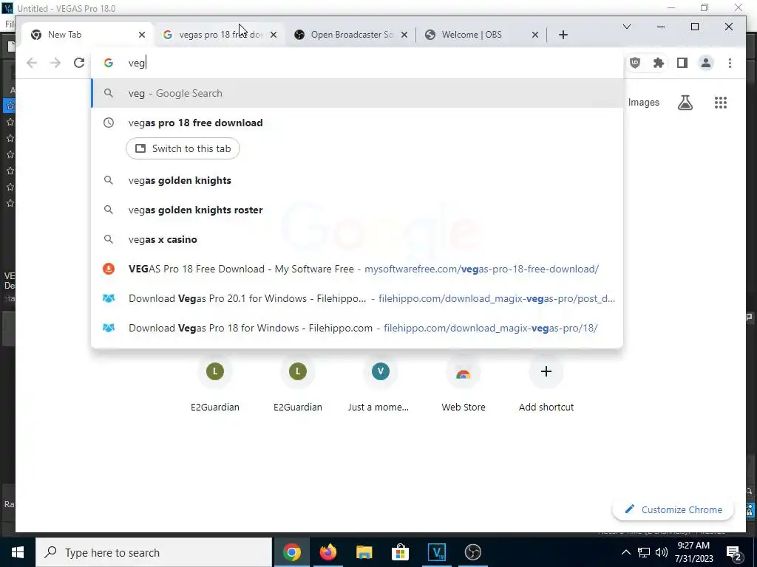The height and width of the screenshot is (567, 757).
Task: Click the browser forward arrow
Action: point(55,63)
